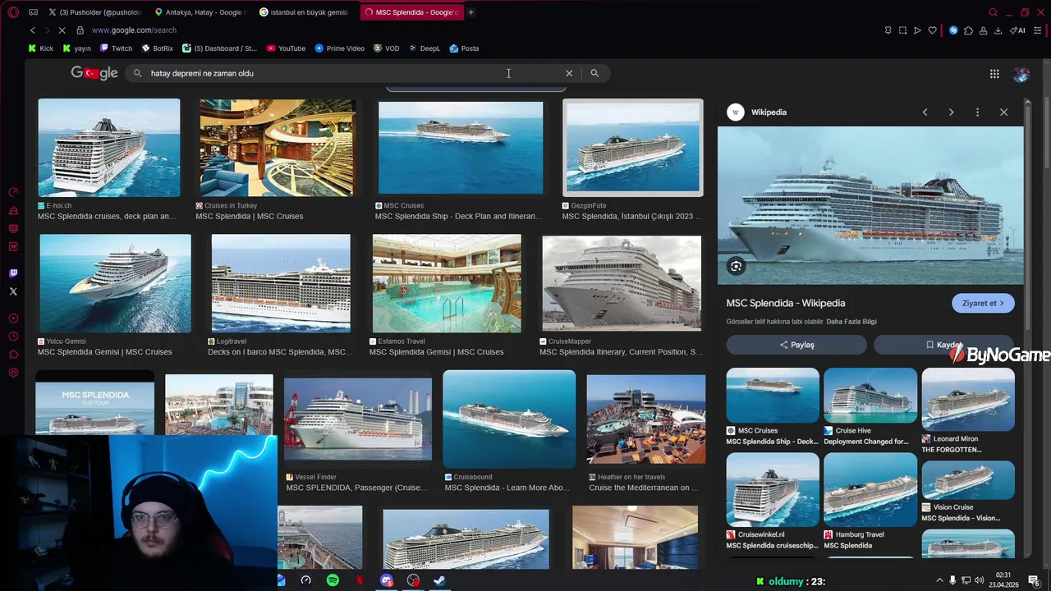
Task: Open the Extensions cube sidebar icon
Action: pos(13,355)
